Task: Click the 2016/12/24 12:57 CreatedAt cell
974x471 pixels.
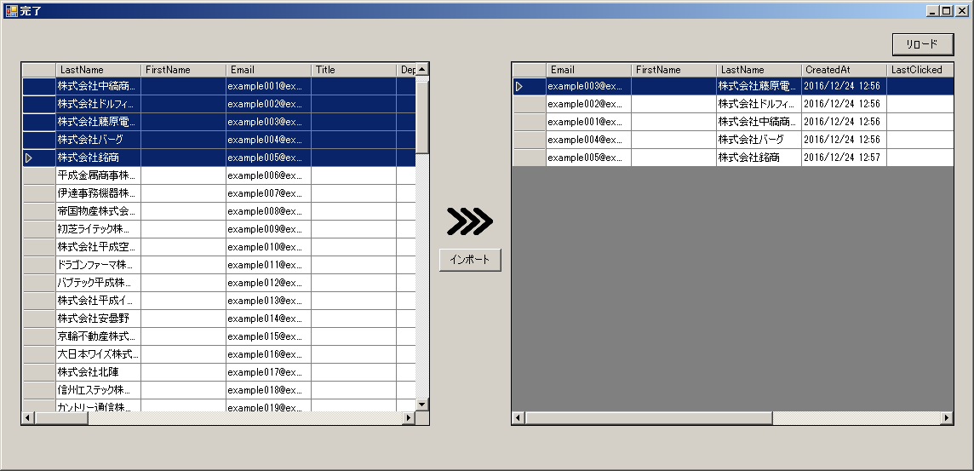Action: pyautogui.click(x=845, y=158)
